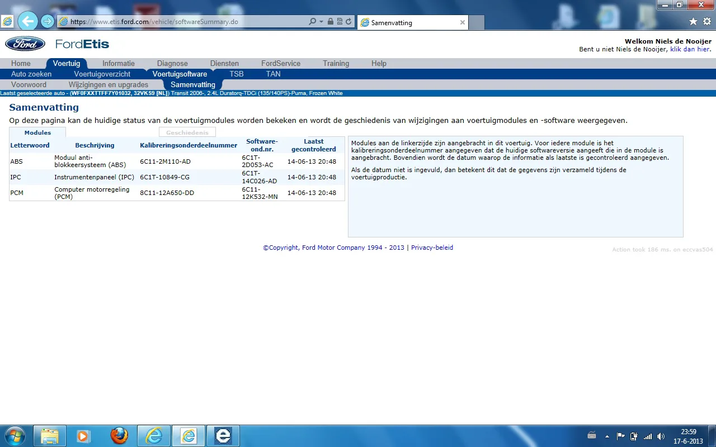Click the Ford oval logo
The image size is (716, 447).
(x=25, y=44)
